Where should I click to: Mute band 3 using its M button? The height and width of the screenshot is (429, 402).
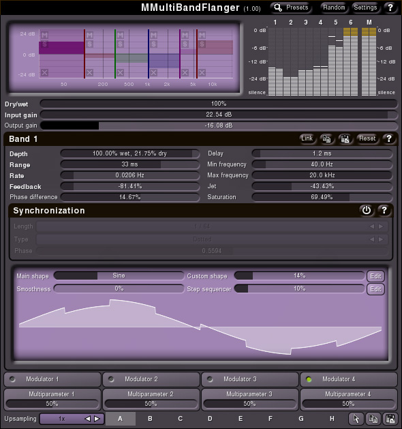tap(120, 35)
